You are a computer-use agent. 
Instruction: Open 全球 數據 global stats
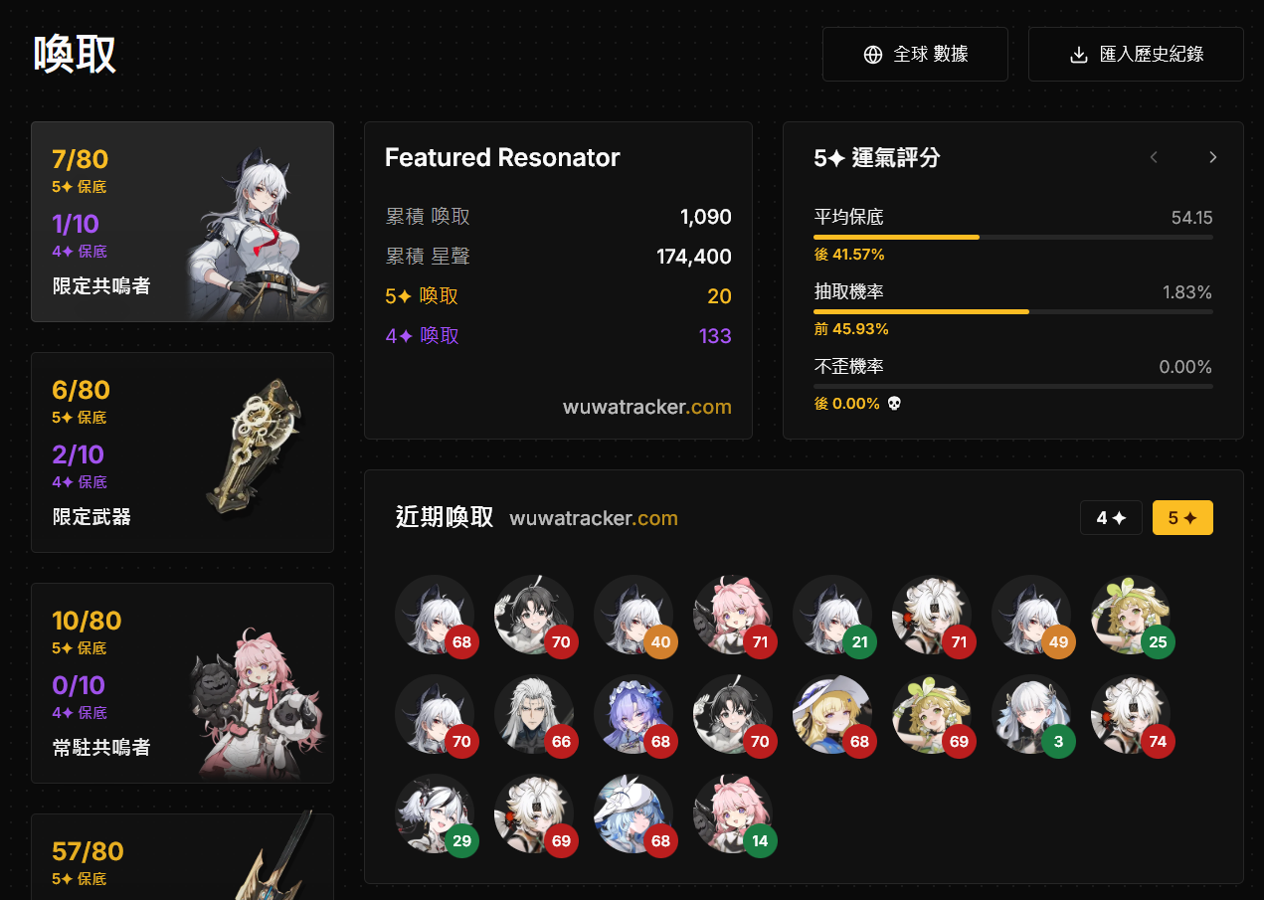[x=915, y=54]
